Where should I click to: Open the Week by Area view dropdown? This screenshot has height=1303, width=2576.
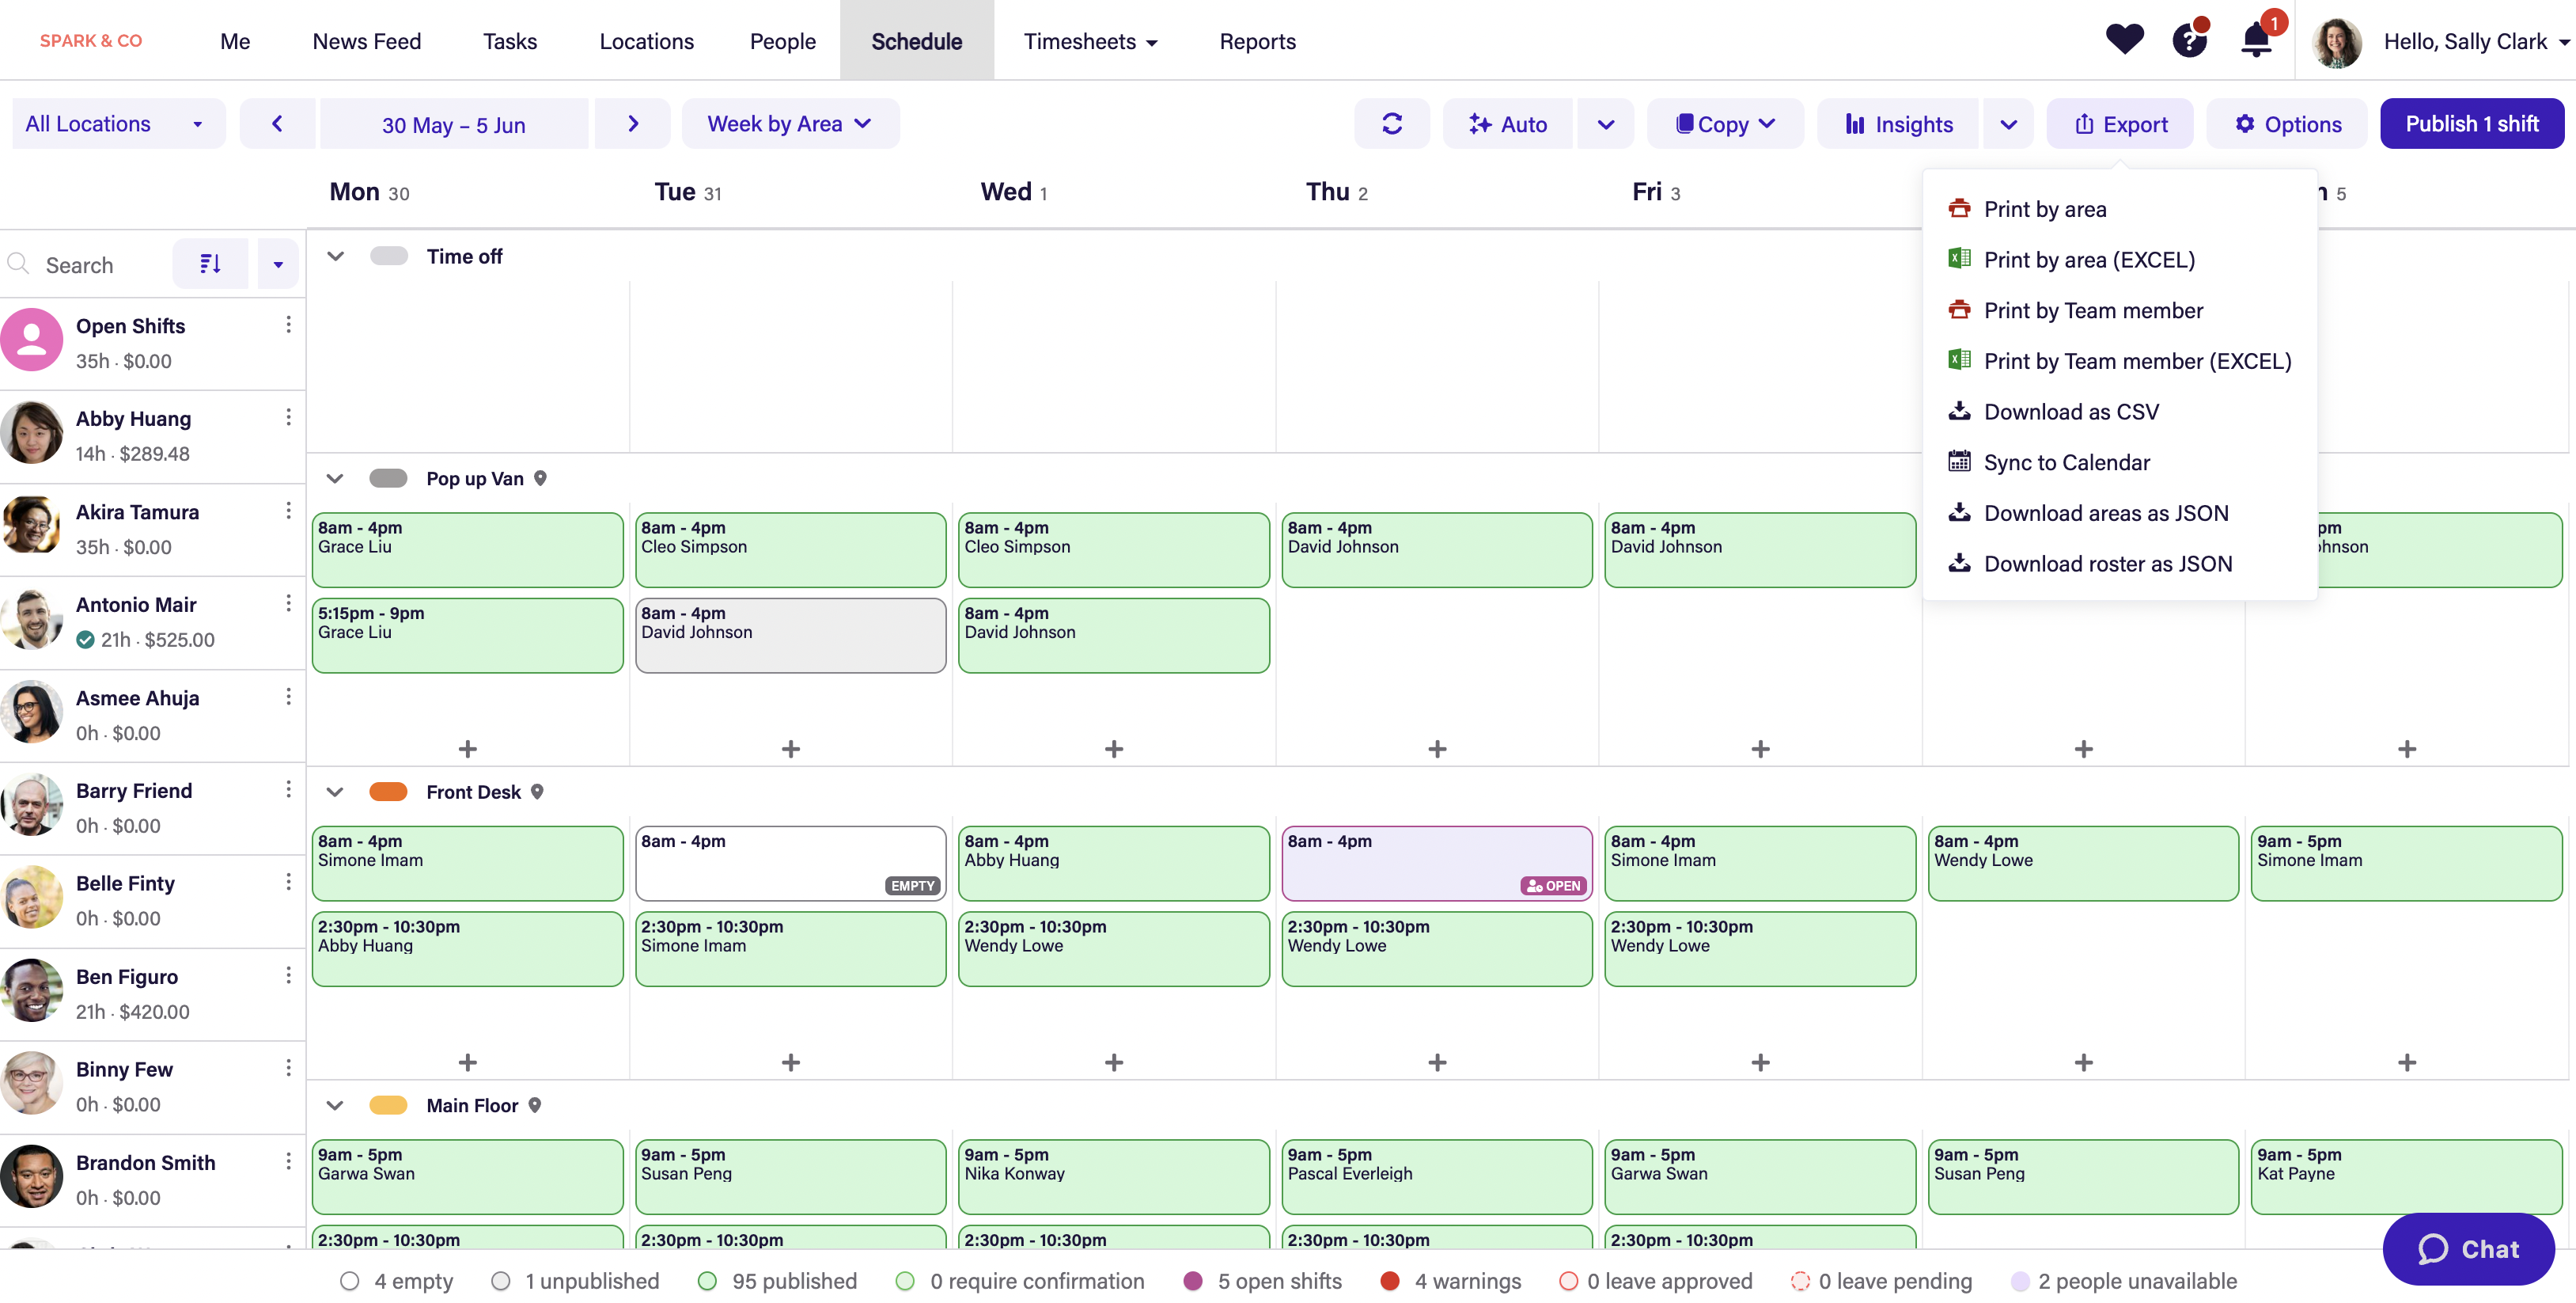[790, 123]
